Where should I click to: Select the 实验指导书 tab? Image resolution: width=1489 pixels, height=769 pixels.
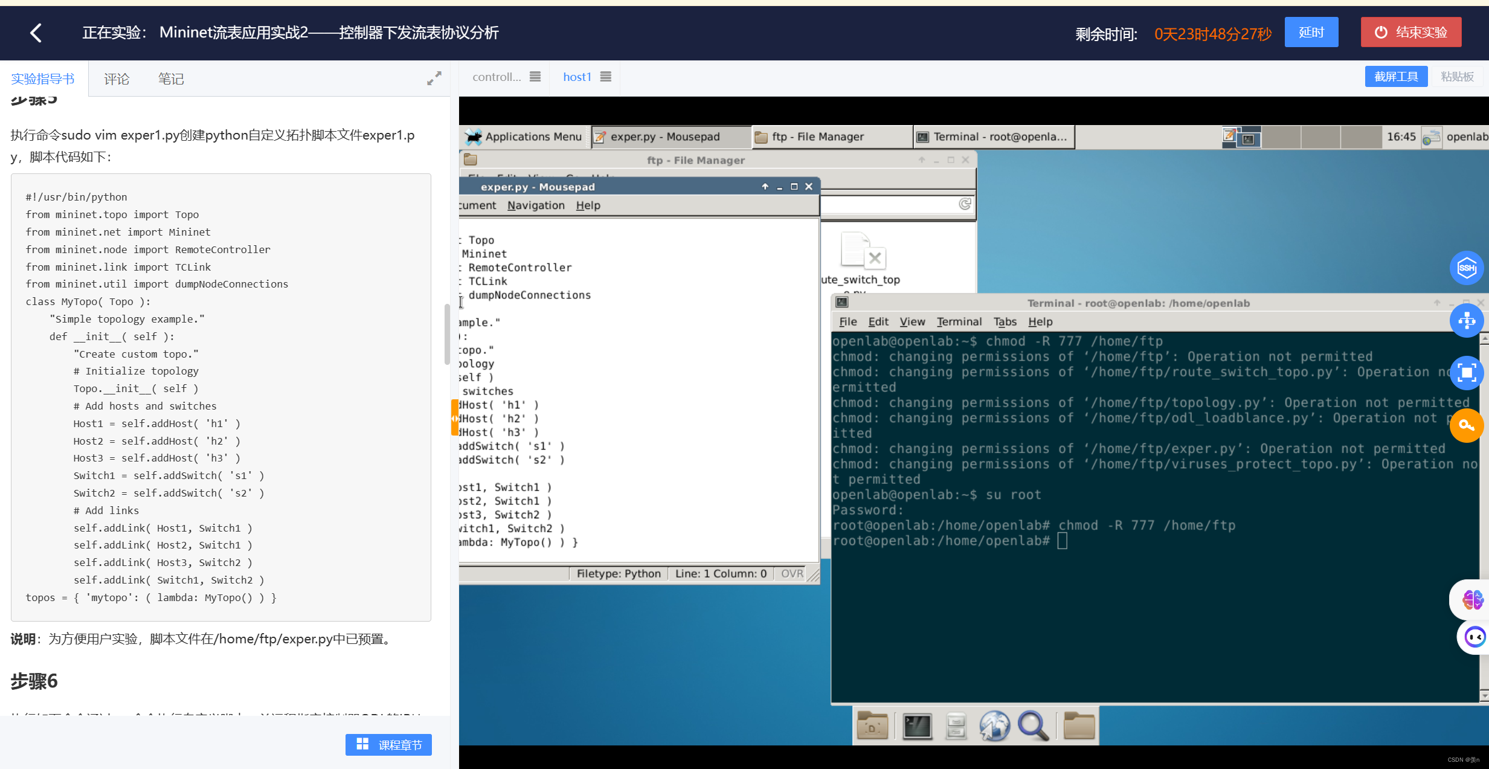(43, 79)
